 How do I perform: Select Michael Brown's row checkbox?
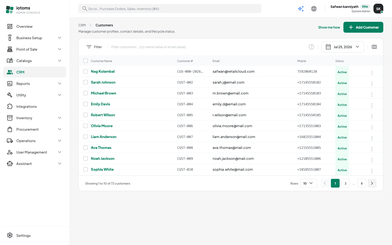85,93
